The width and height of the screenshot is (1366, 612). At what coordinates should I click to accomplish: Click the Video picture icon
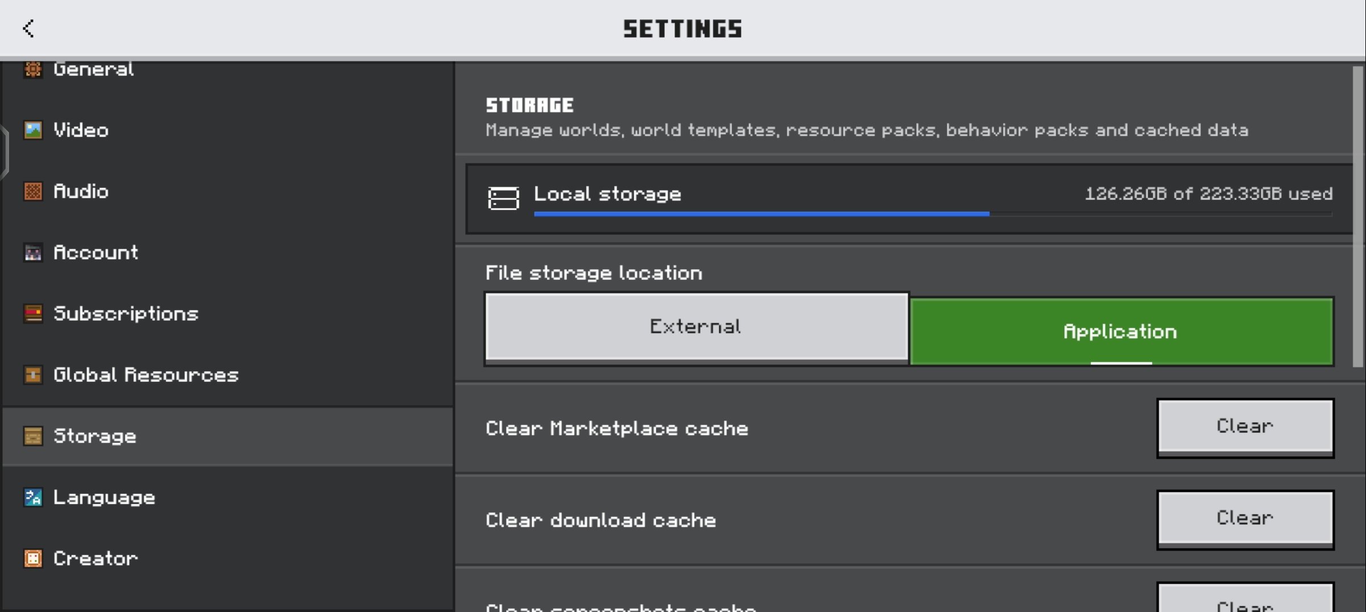33,130
